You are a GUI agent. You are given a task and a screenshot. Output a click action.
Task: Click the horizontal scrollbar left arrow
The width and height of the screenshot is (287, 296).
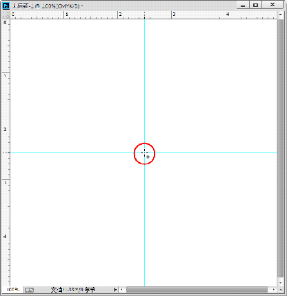(x=122, y=290)
